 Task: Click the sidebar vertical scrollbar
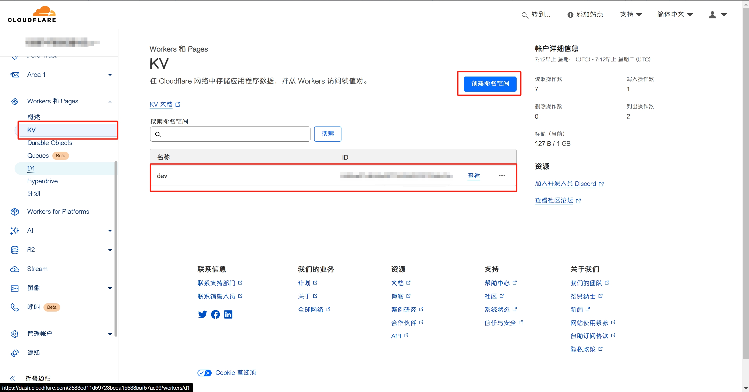pos(116,249)
